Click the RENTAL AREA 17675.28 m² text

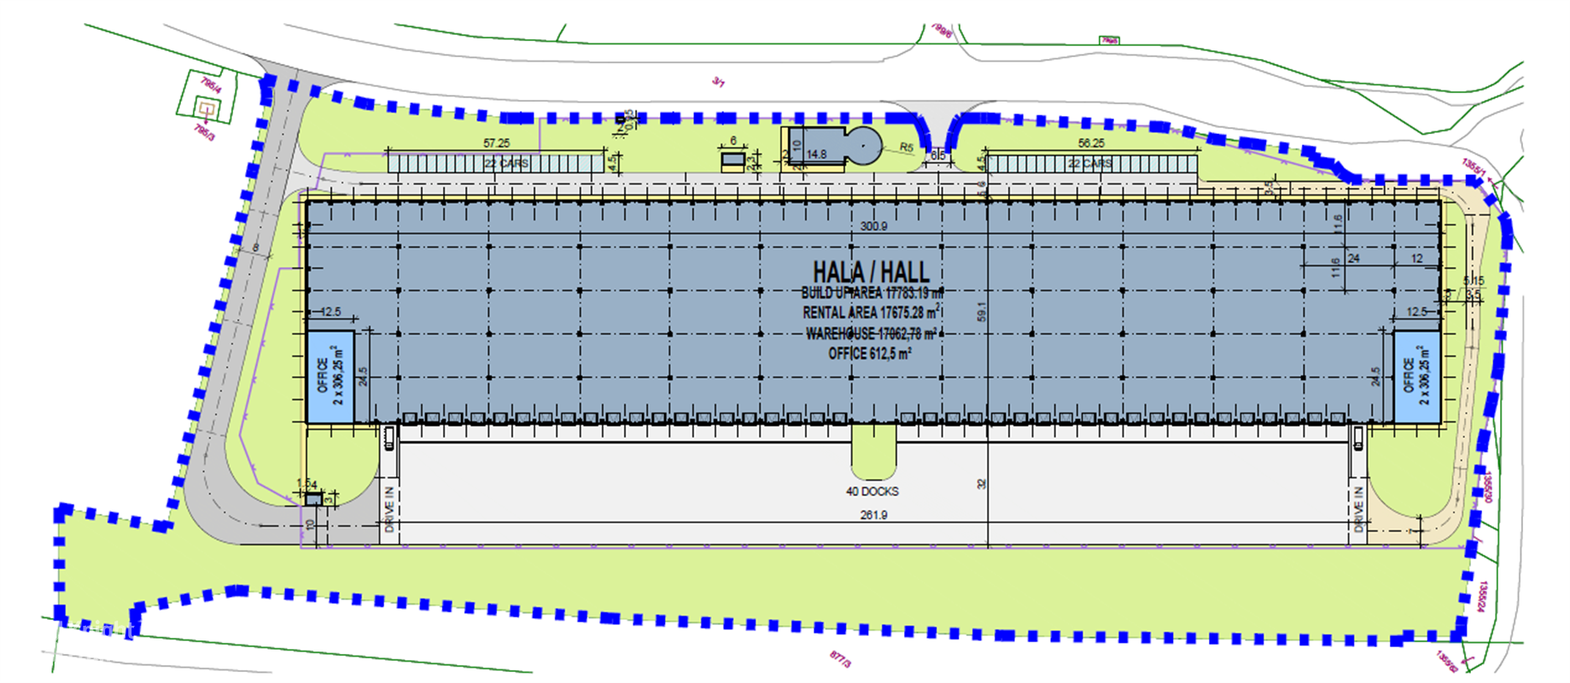point(871,312)
